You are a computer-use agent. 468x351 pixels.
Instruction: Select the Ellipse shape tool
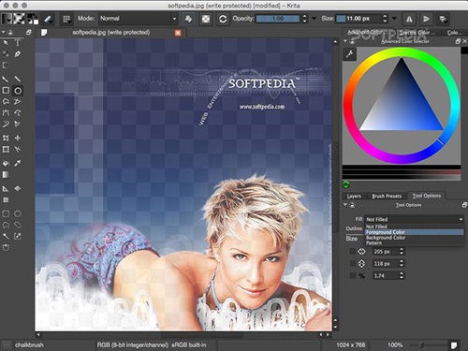[x=18, y=91]
